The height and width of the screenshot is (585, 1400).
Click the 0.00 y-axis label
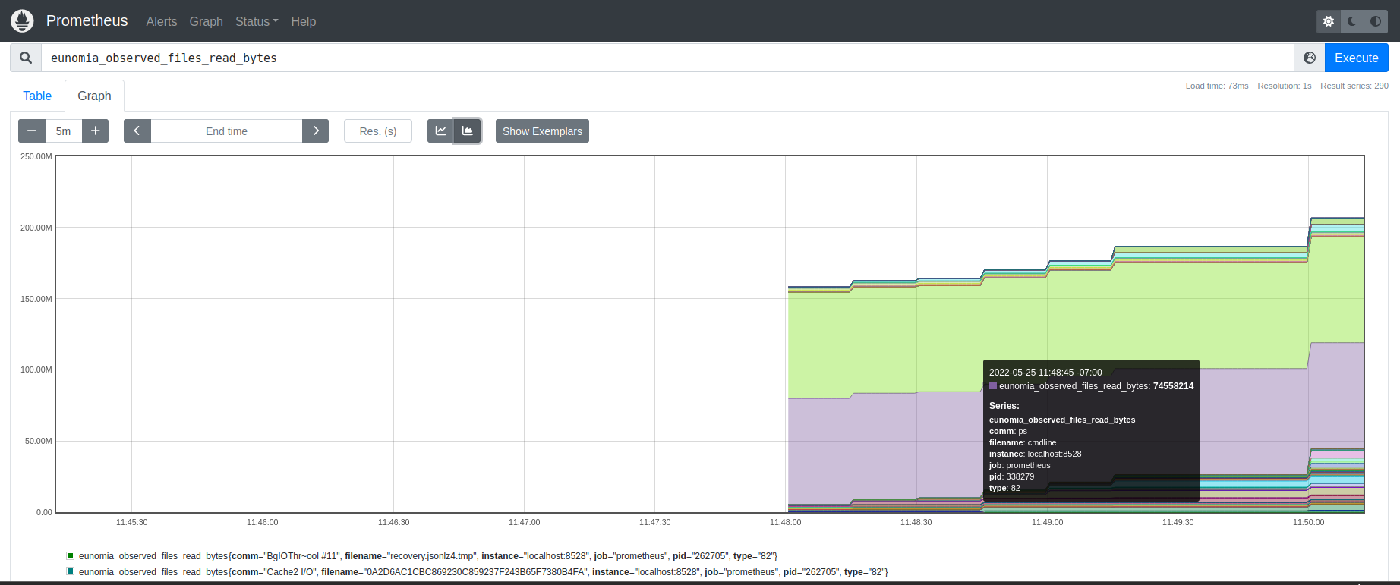click(45, 512)
